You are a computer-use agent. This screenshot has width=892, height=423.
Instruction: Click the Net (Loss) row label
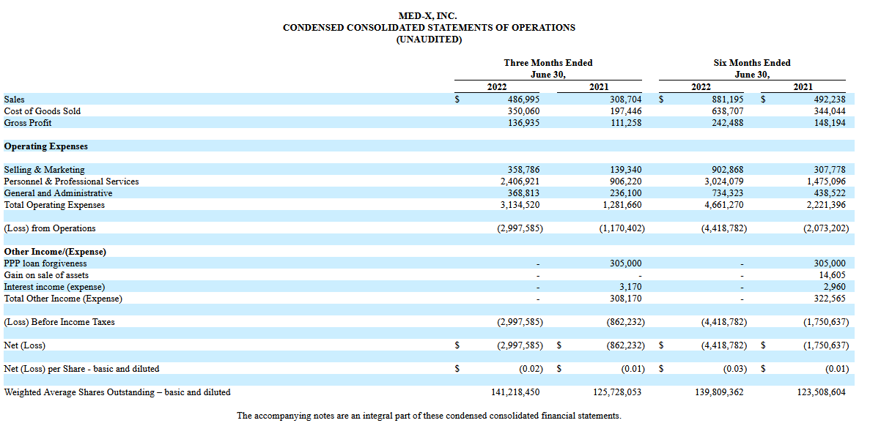point(25,345)
